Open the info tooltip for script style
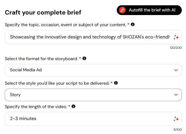The image size is (186, 134). pyautogui.click(x=116, y=83)
